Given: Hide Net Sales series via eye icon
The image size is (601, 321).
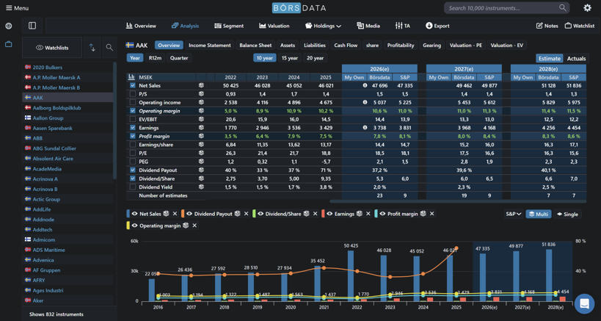Looking at the screenshot, I should [134, 214].
